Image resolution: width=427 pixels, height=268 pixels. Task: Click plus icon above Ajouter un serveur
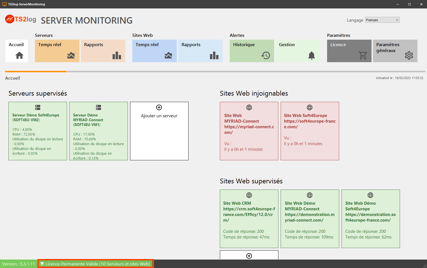(x=159, y=107)
